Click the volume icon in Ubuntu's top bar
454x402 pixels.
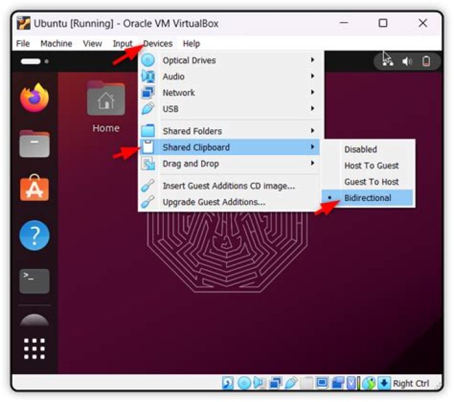click(x=407, y=61)
